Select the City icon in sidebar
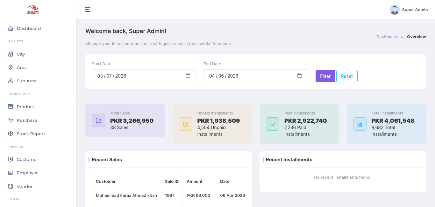435x207 pixels. pyautogui.click(x=10, y=54)
